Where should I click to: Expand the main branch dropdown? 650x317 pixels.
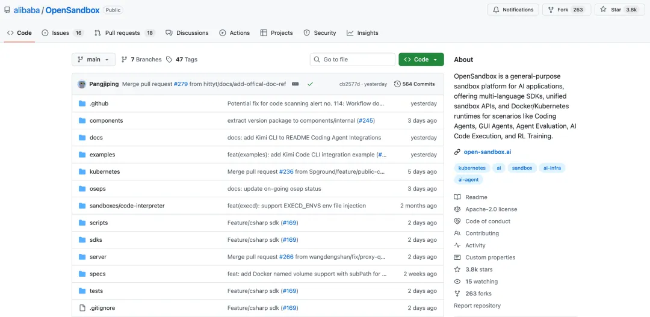93,60
